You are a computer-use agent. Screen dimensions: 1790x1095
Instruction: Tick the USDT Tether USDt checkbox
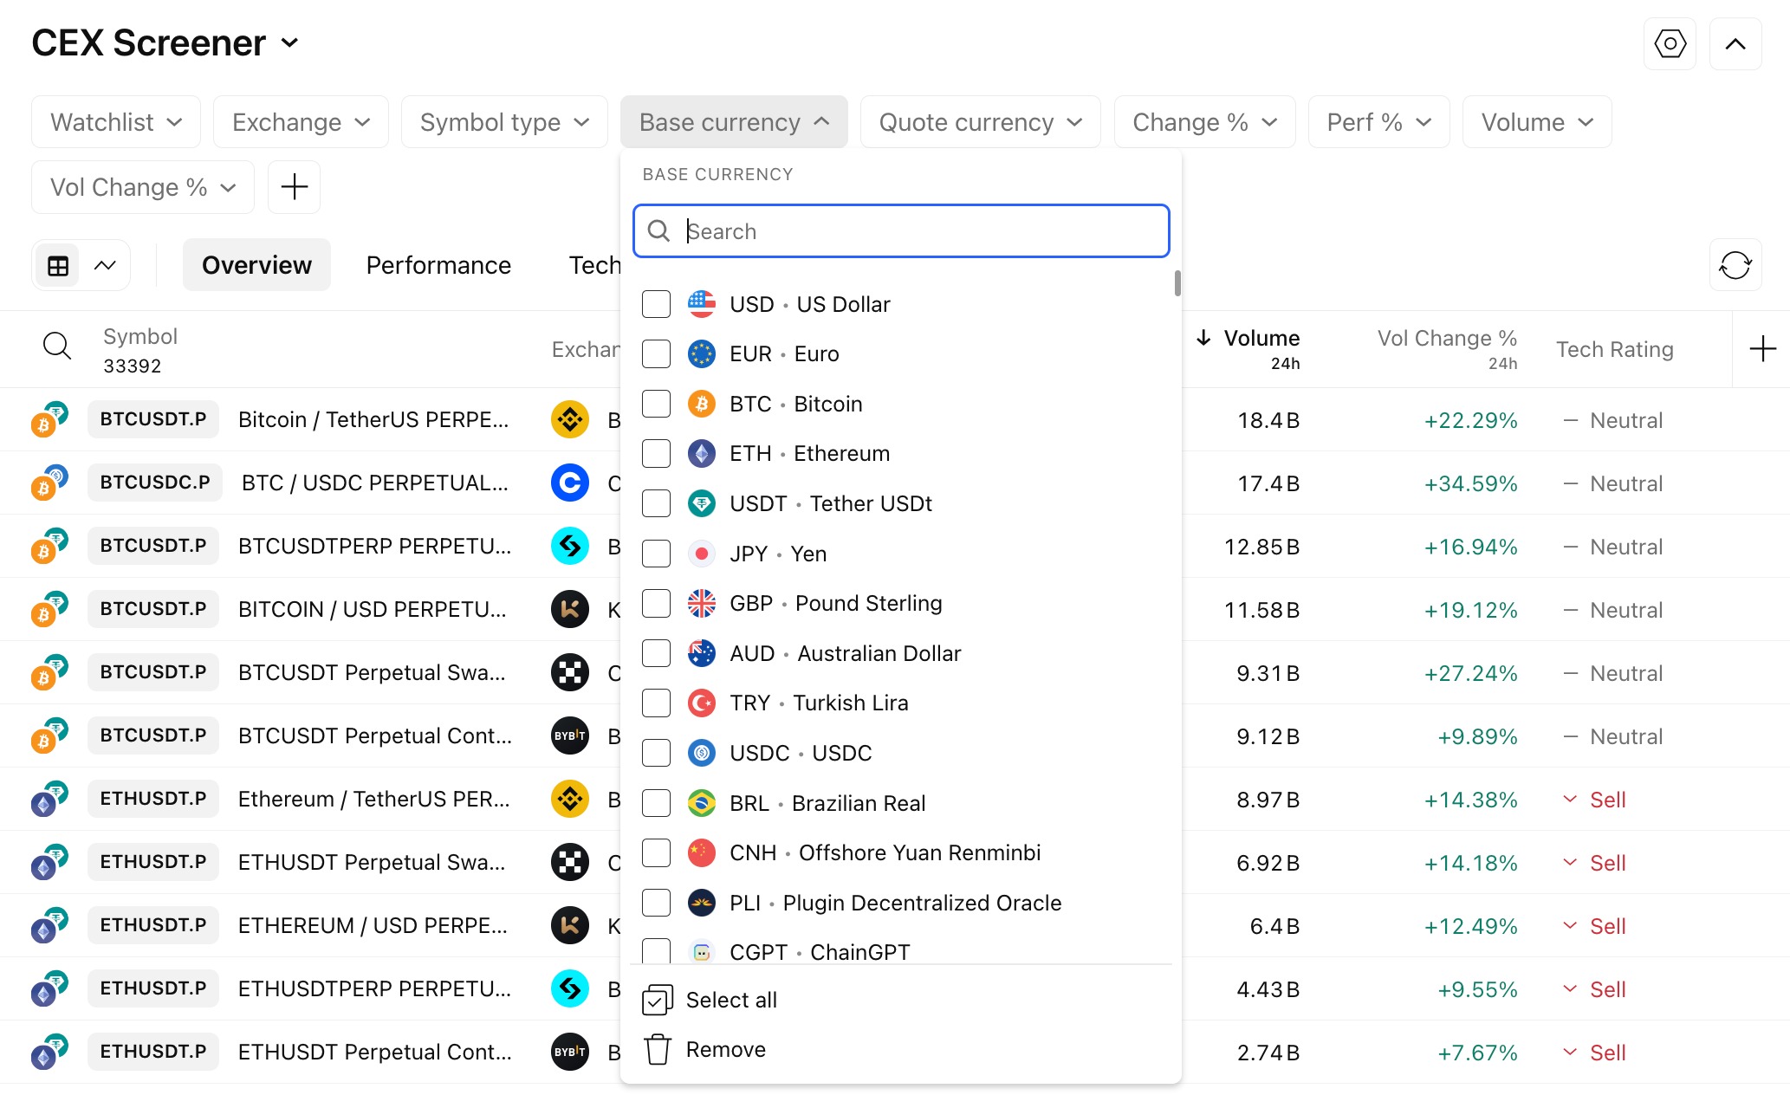click(656, 503)
